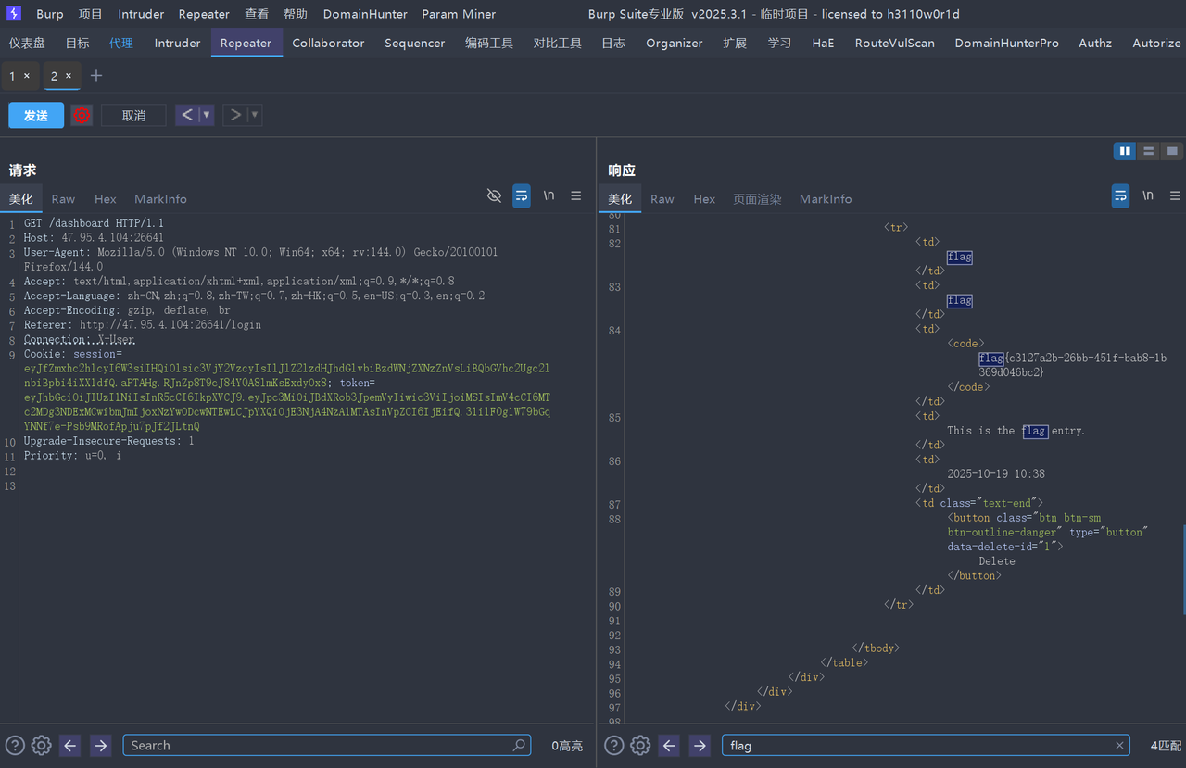This screenshot has width=1186, height=768.
Task: Select top-bottom stacked layout icon
Action: (x=1149, y=151)
